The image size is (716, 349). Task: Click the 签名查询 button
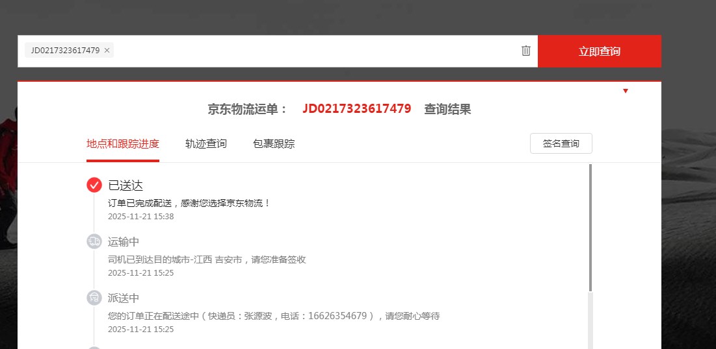[x=561, y=143]
